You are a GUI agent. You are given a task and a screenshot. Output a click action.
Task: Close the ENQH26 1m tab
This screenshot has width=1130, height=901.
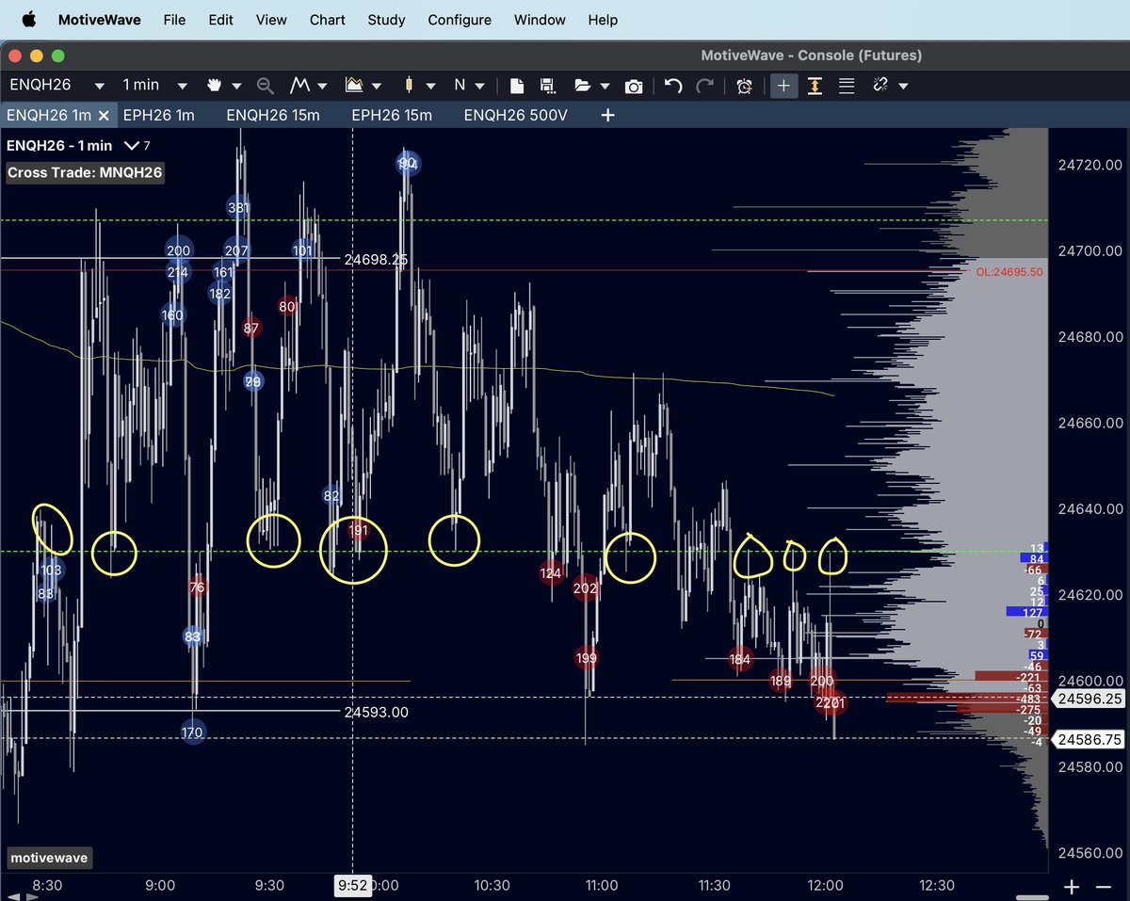[104, 116]
